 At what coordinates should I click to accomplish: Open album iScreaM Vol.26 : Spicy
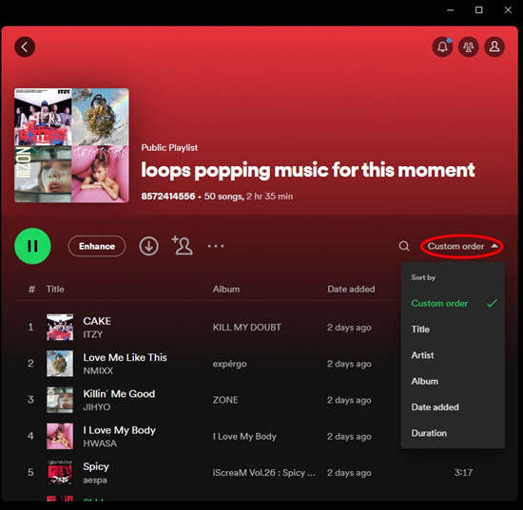(x=263, y=473)
